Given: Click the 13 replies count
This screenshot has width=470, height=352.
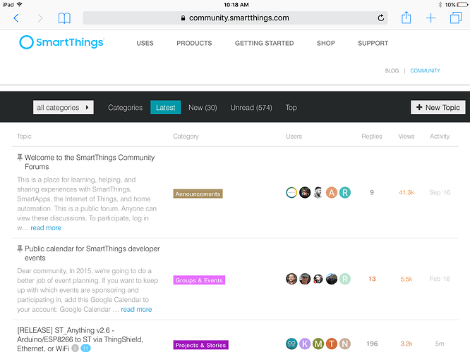Looking at the screenshot, I should pos(372,279).
